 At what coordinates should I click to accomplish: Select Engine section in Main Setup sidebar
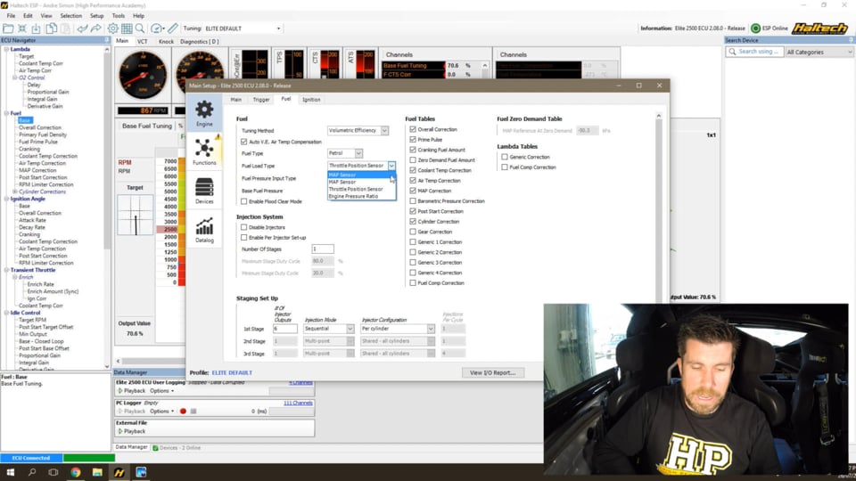pos(204,113)
